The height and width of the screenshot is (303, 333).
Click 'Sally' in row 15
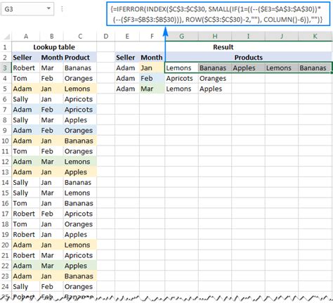[20, 193]
